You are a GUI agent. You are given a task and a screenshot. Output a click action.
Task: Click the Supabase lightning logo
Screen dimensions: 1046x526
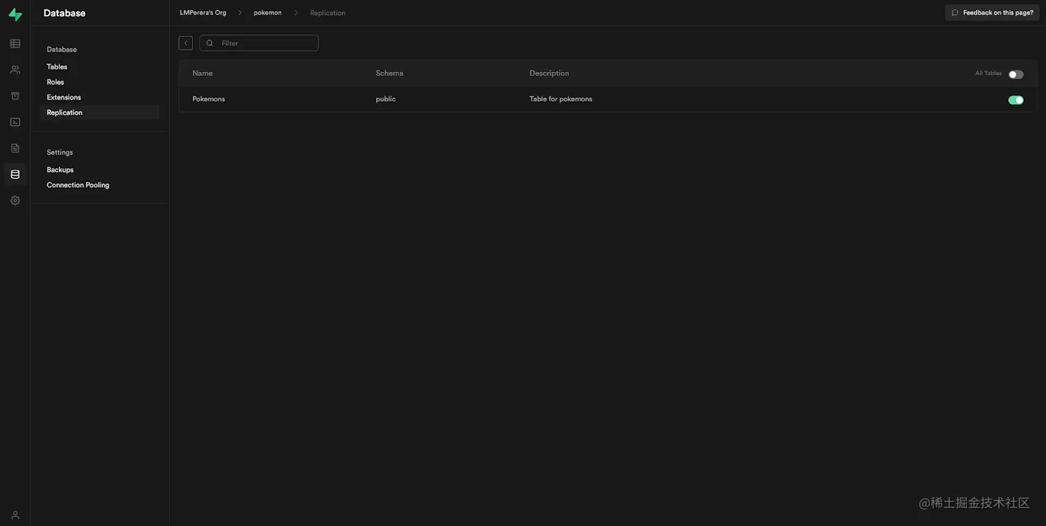15,15
